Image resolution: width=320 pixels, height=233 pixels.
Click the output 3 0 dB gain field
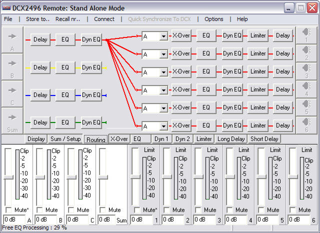coord(204,219)
